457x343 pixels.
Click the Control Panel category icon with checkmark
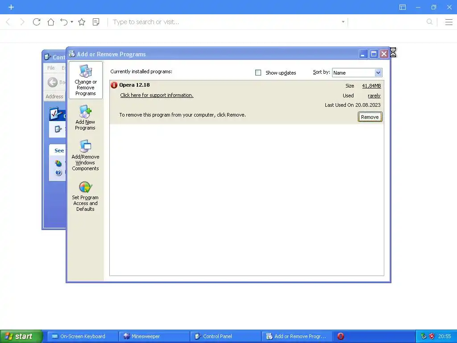56,114
